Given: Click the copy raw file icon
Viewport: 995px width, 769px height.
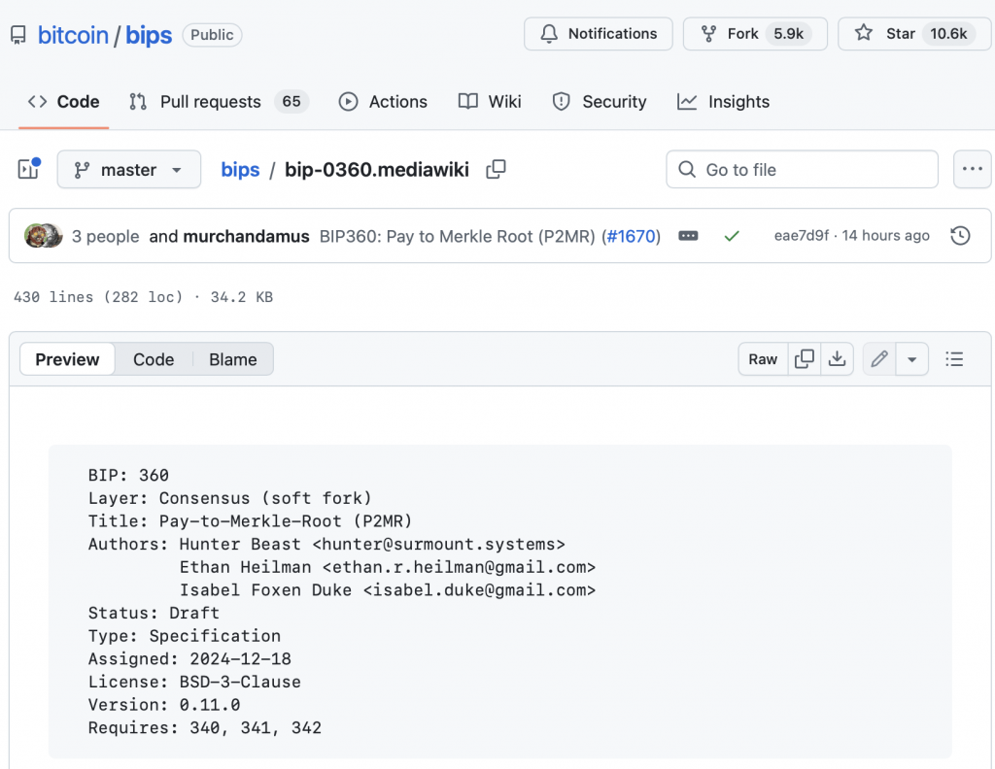Looking at the screenshot, I should coord(805,359).
